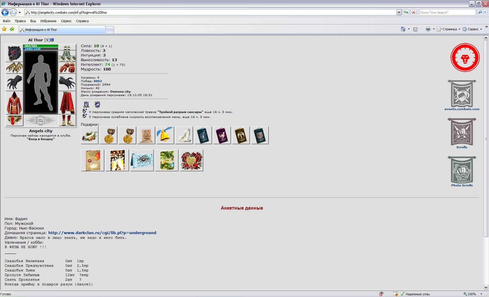The width and height of the screenshot is (489, 297).
Task: Click the Live Search magnifier button
Action: tap(480, 12)
